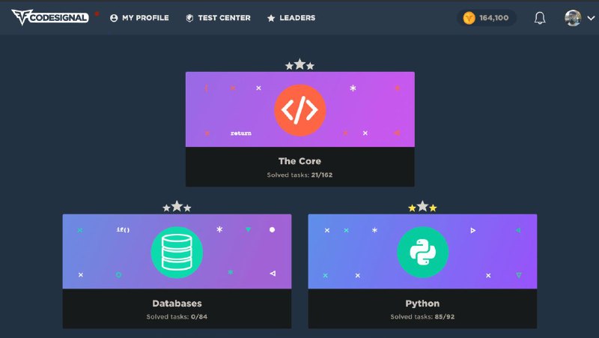The height and width of the screenshot is (338, 599).
Task: Click the green database icon
Action: coord(177,253)
